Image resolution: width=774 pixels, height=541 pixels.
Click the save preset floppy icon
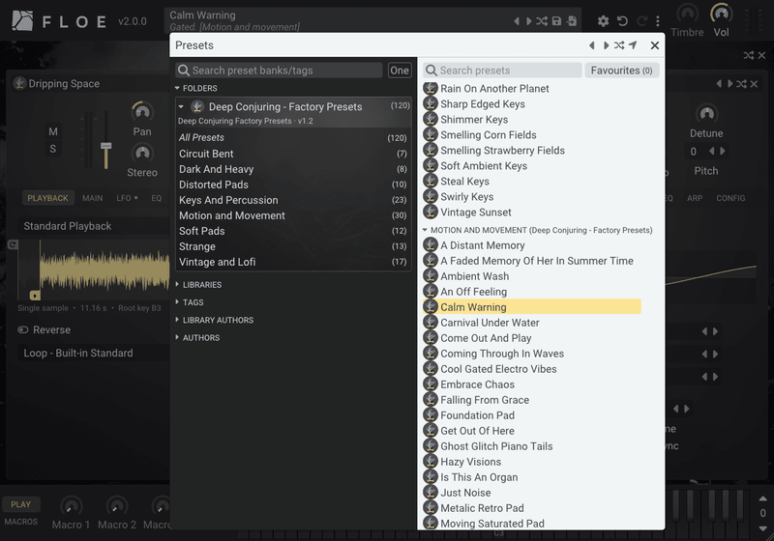pyautogui.click(x=557, y=20)
